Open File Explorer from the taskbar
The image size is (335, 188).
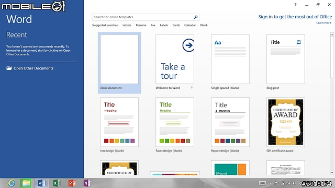[x=26, y=183]
